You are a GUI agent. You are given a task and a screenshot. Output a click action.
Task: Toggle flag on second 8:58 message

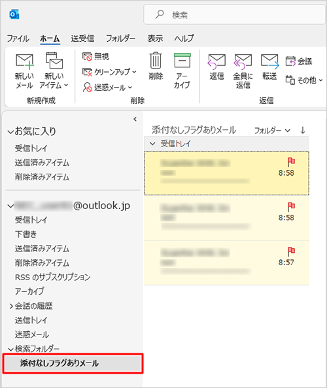tap(291, 206)
